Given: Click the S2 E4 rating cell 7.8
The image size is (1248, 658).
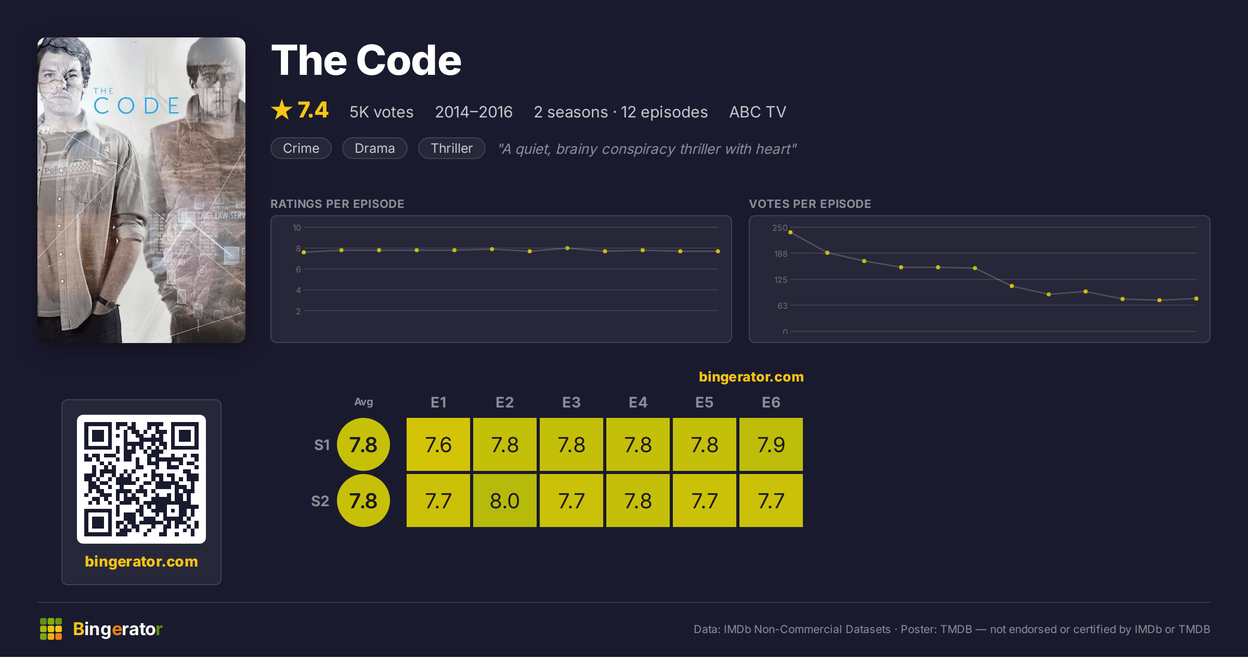Looking at the screenshot, I should tap(638, 501).
